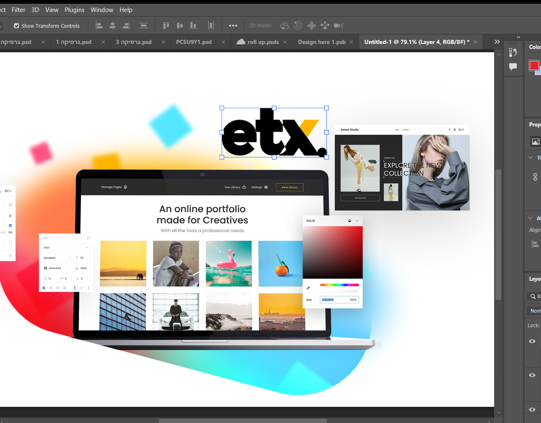541x423 pixels.
Task: Open the View menu
Action: click(52, 10)
